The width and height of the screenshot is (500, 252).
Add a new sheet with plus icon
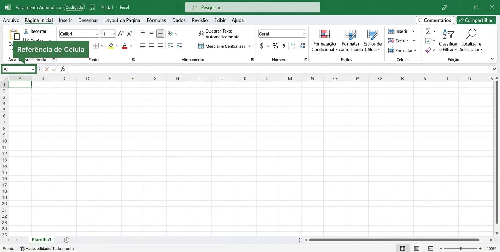[67, 240]
